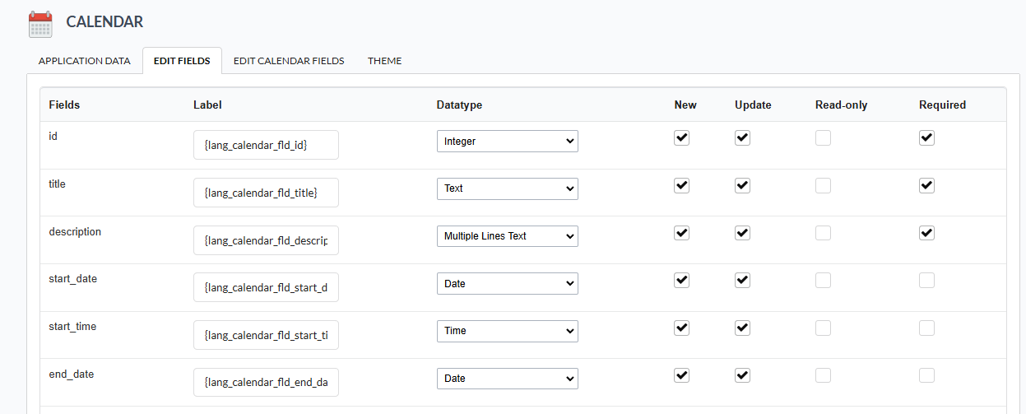
Task: Enable Read-only for the end_date field
Action: tap(823, 375)
